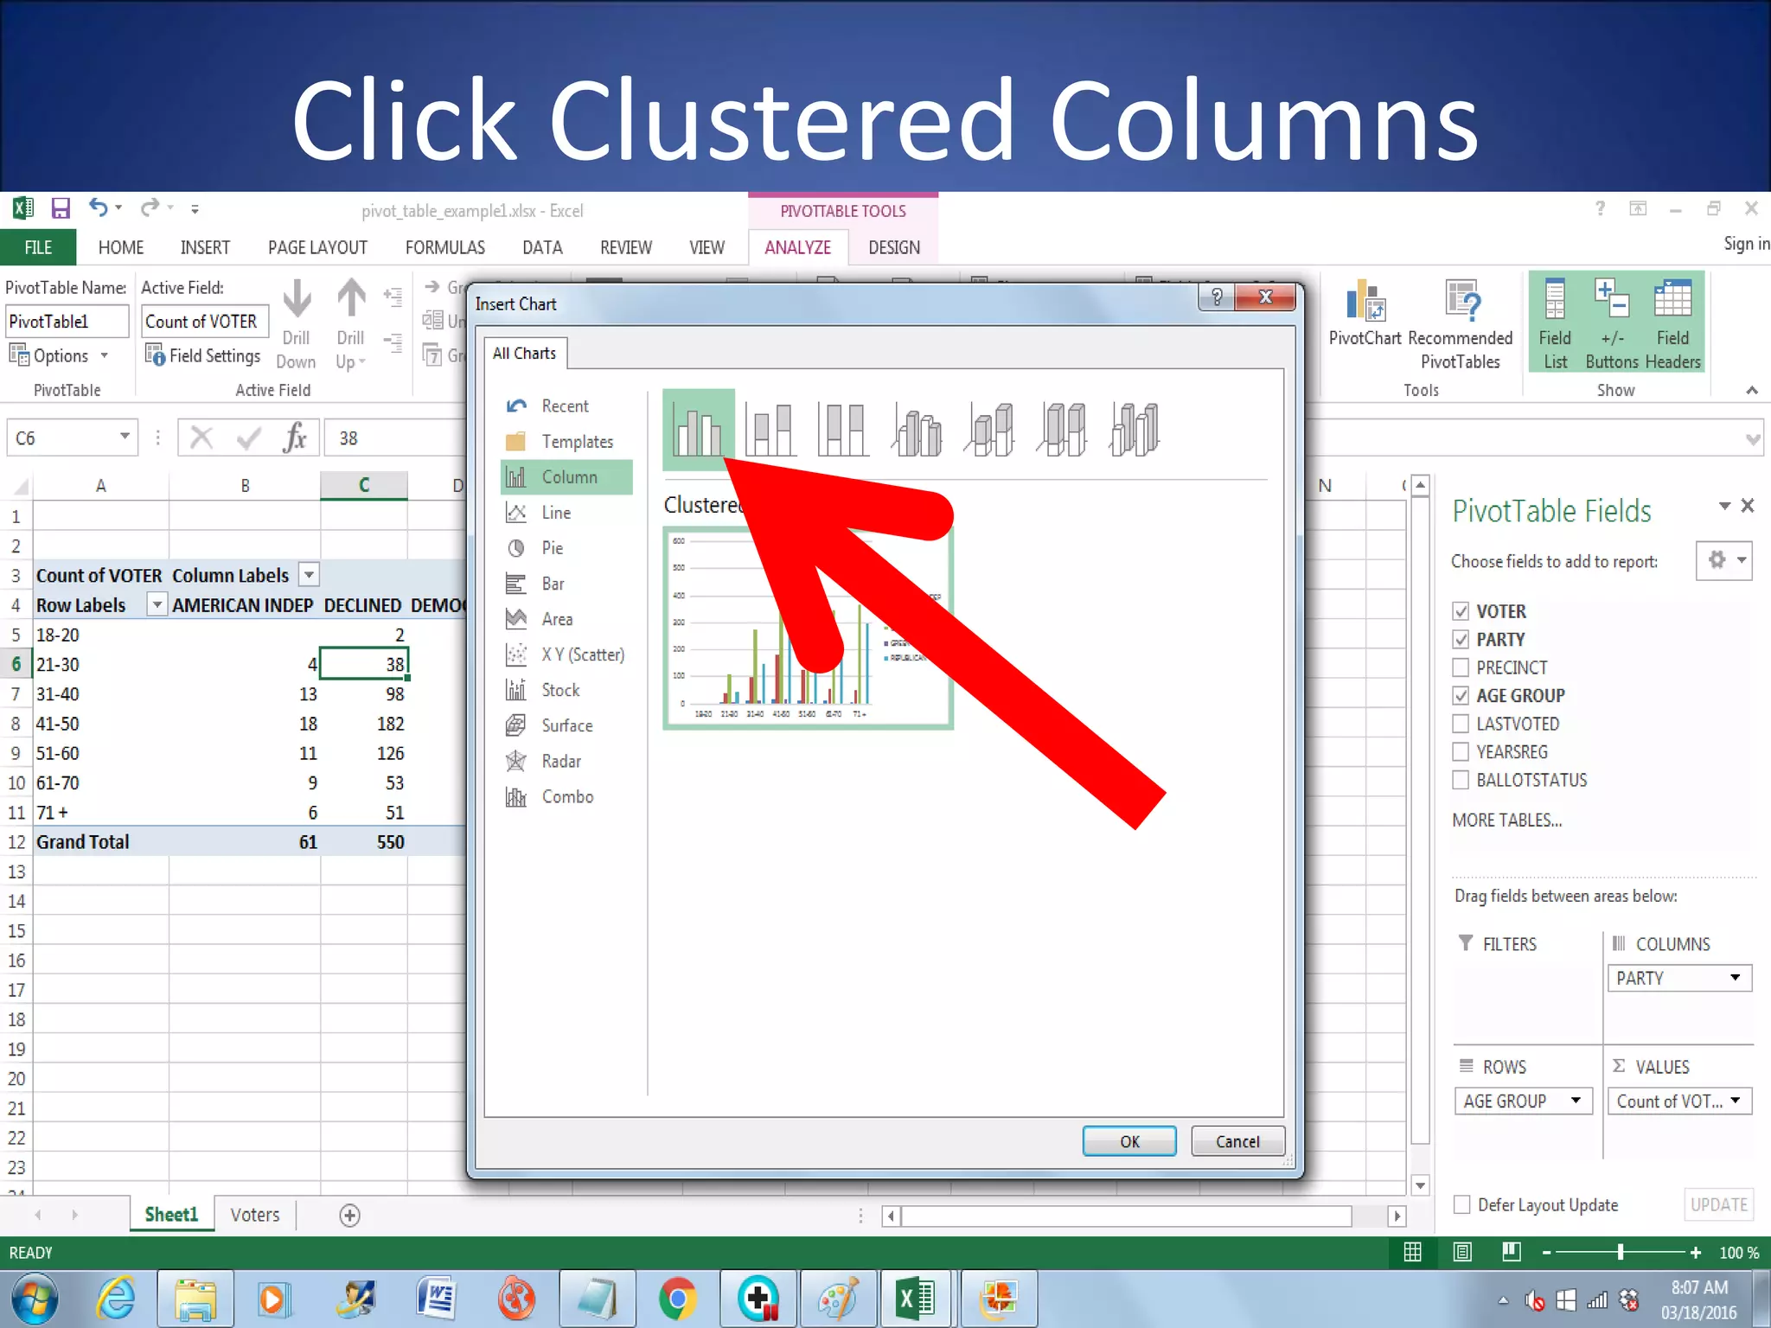Select the 3-D 100% Stacked Column icon
This screenshot has width=1771, height=1328.
click(1062, 429)
